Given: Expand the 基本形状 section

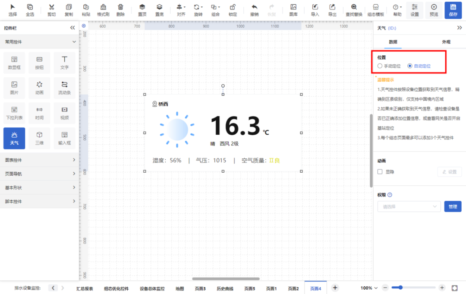Looking at the screenshot, I should pyautogui.click(x=40, y=187).
